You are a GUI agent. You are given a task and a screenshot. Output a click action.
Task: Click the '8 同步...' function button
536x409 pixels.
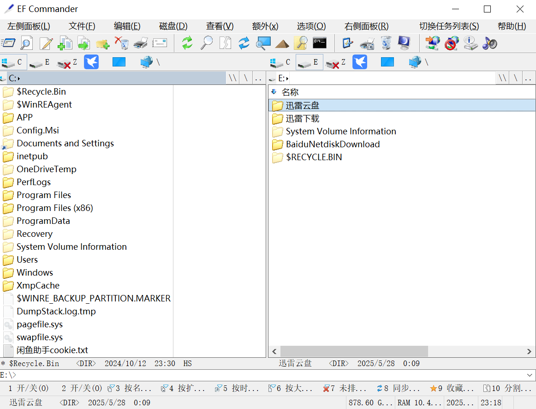click(x=398, y=388)
